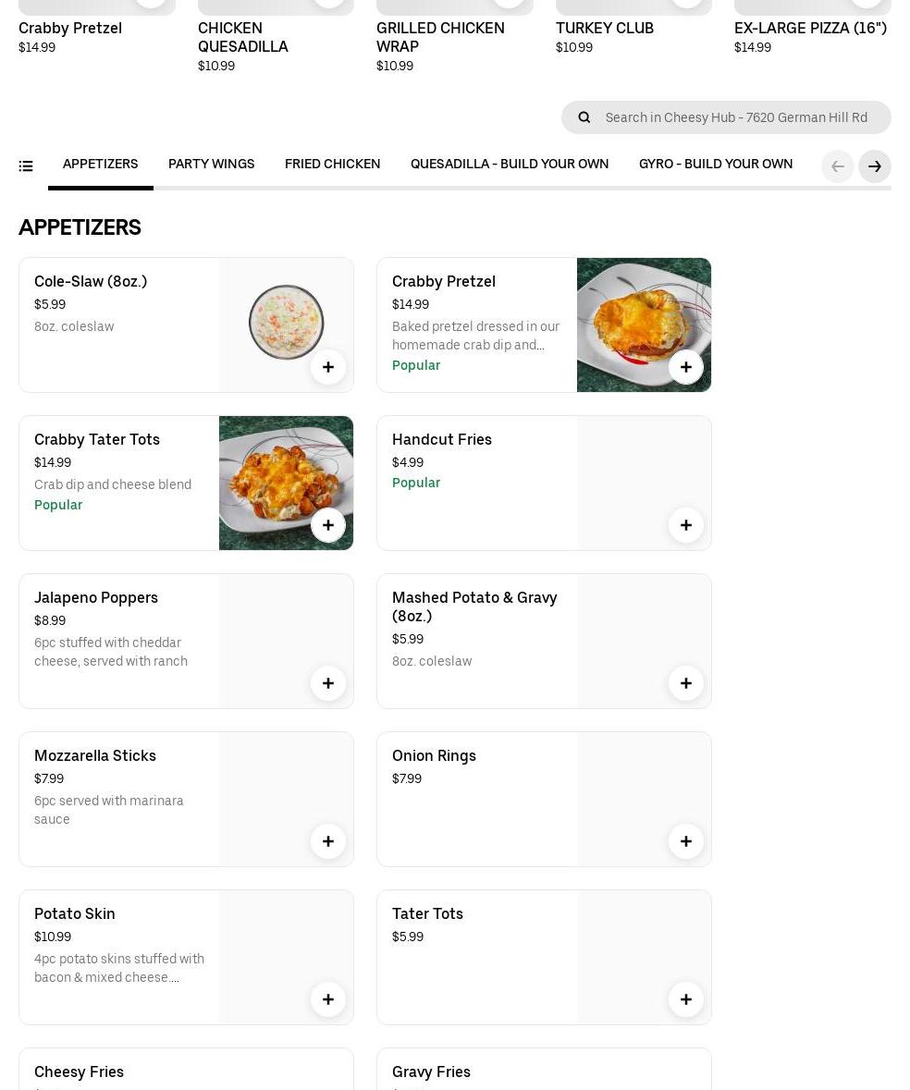Add Onion Rings to cart

click(686, 841)
